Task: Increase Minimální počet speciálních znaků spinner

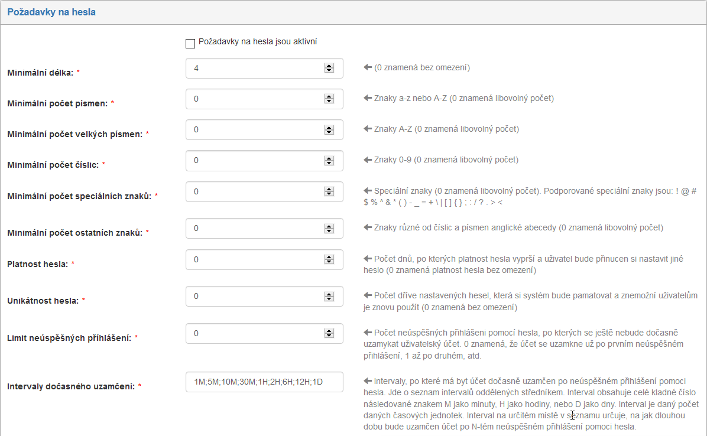Action: coord(329,189)
